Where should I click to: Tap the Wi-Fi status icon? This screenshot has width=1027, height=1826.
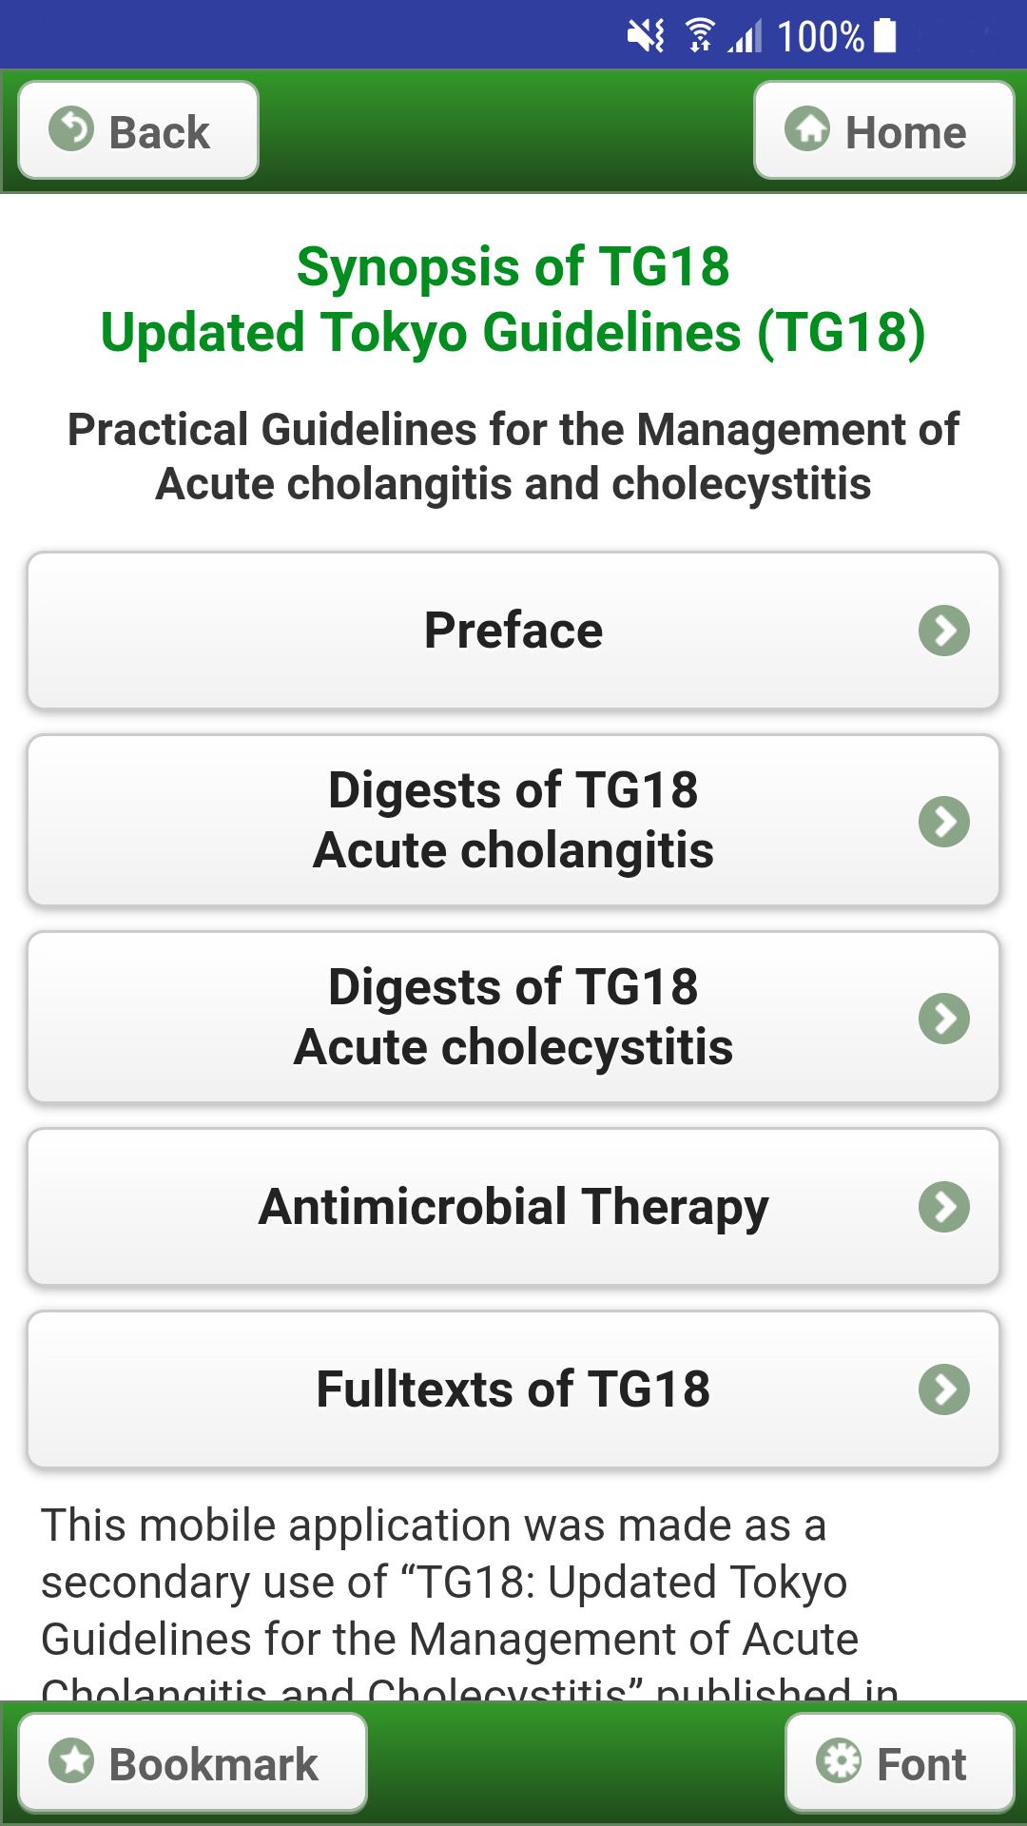pyautogui.click(x=700, y=36)
